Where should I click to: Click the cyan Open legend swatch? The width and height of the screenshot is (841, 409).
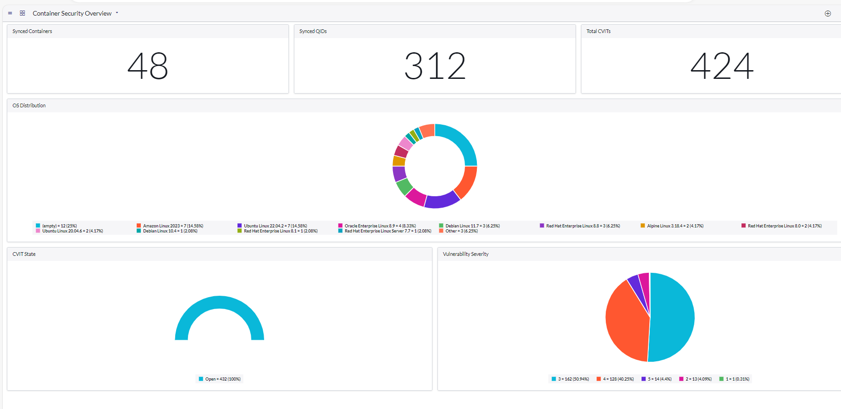tap(201, 379)
